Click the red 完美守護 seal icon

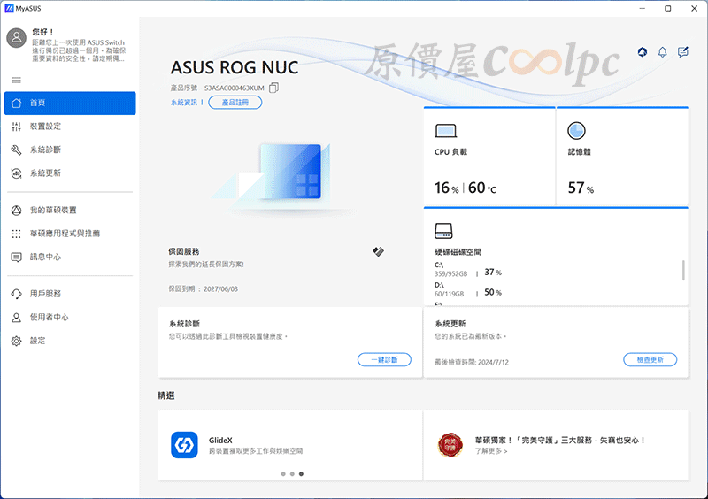[450, 445]
